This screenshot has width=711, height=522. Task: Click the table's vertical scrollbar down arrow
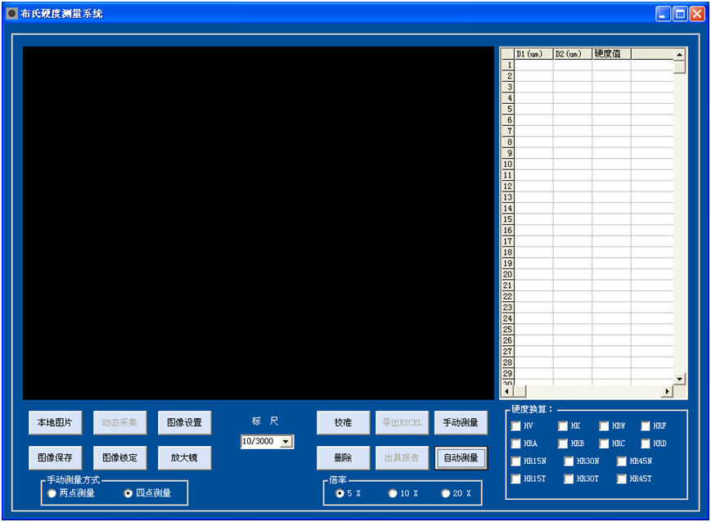click(679, 379)
